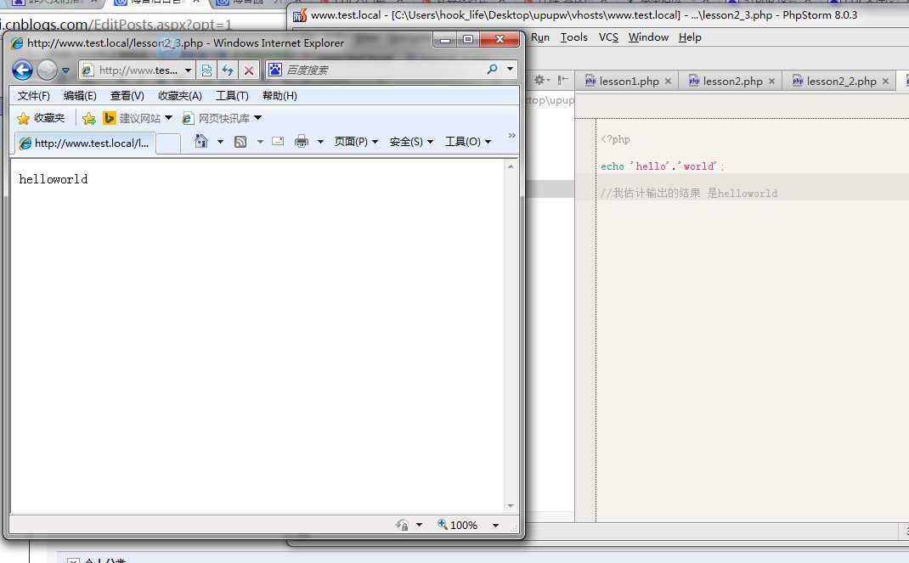
Task: Expand the print dropdown arrow
Action: 320,141
